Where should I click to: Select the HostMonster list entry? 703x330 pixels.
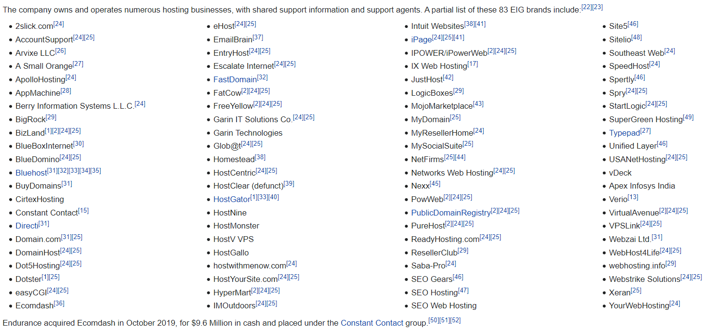236,226
